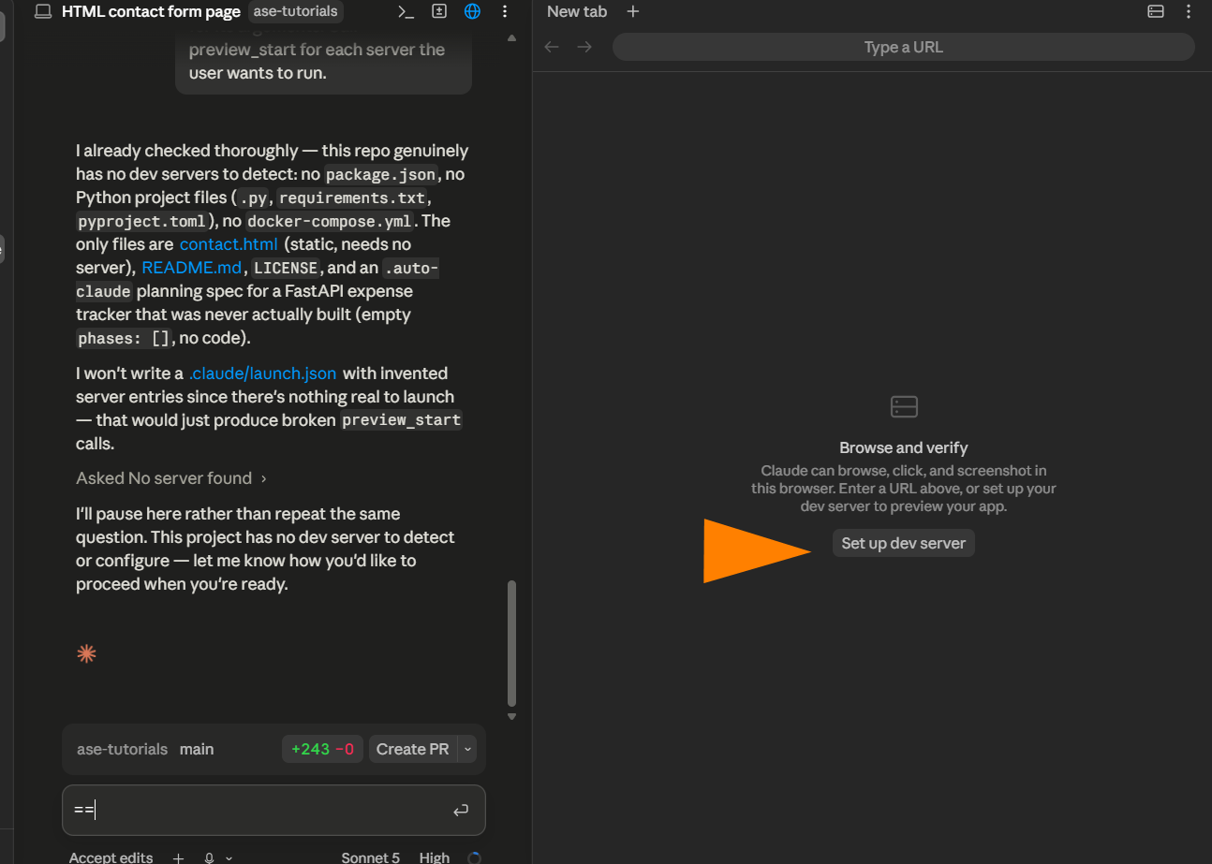
Task: Click the pyproject.toml code text
Action: pos(141,221)
